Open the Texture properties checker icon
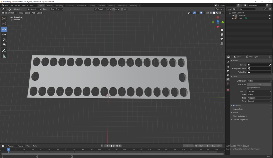Screen dimensions: 273x158 coord(228,90)
